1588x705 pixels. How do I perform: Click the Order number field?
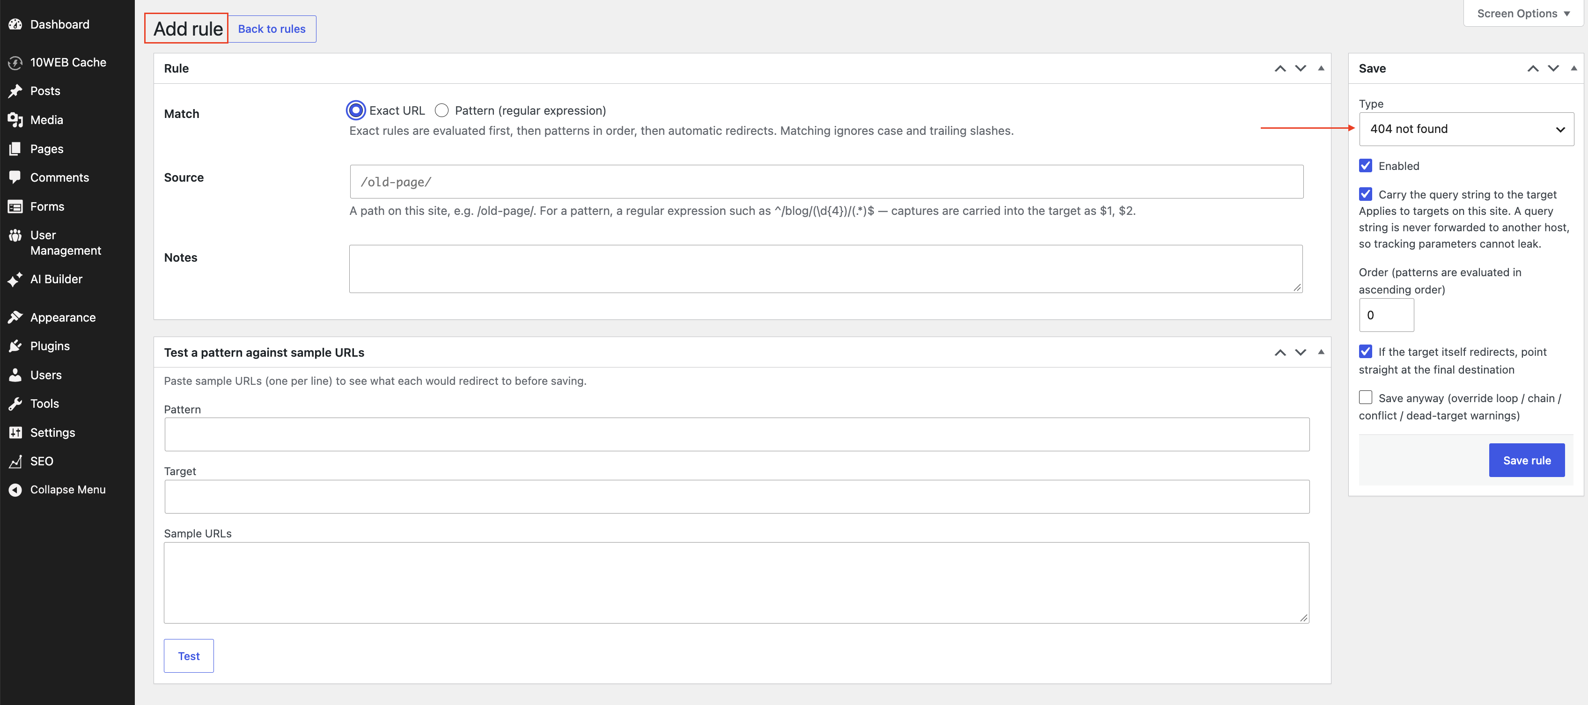pyautogui.click(x=1386, y=315)
